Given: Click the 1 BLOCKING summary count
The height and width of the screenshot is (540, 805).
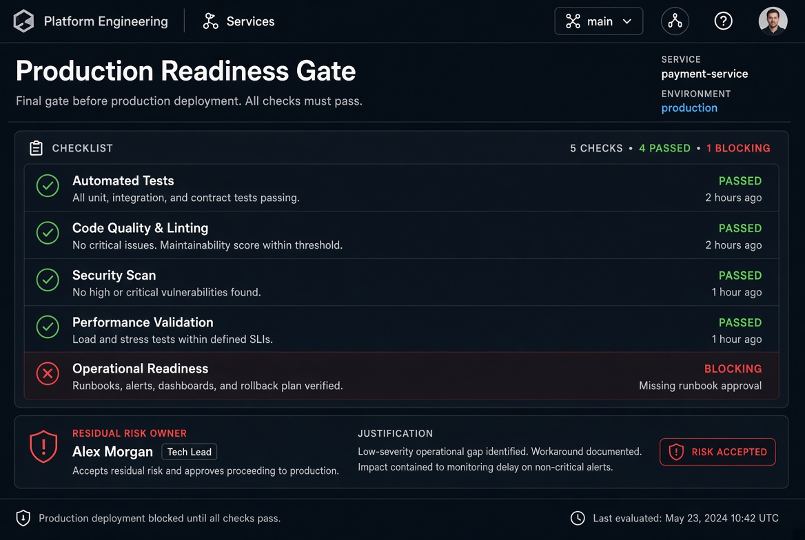Looking at the screenshot, I should 738,148.
